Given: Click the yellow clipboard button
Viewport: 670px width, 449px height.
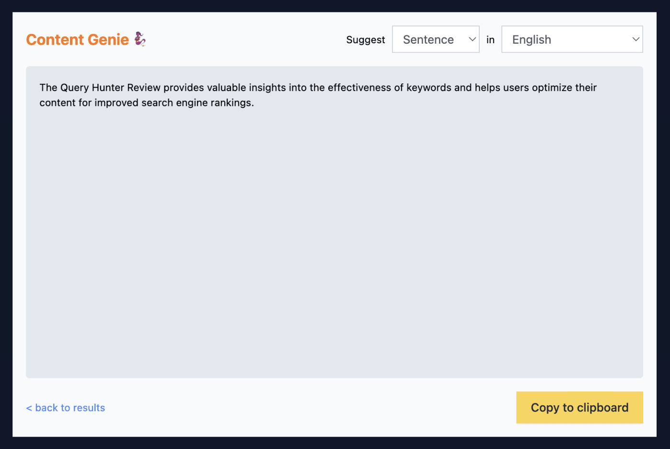Looking at the screenshot, I should [x=579, y=407].
